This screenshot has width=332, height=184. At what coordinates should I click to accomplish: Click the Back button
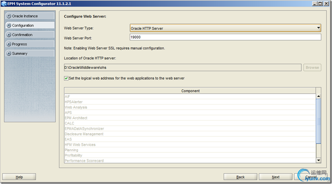240,177
